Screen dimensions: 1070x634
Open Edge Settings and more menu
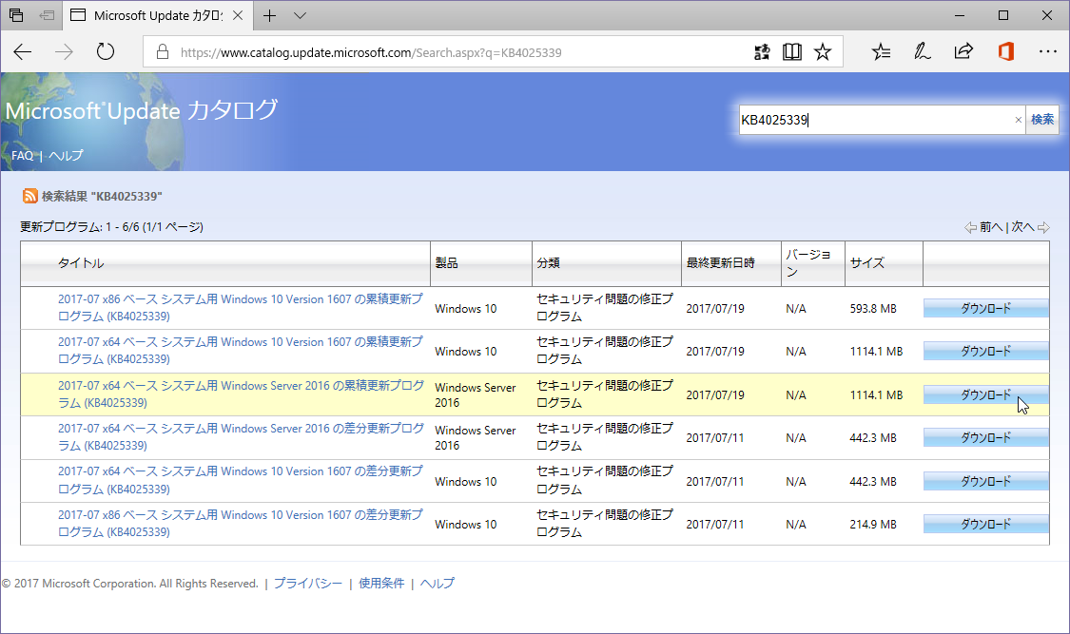[x=1047, y=52]
